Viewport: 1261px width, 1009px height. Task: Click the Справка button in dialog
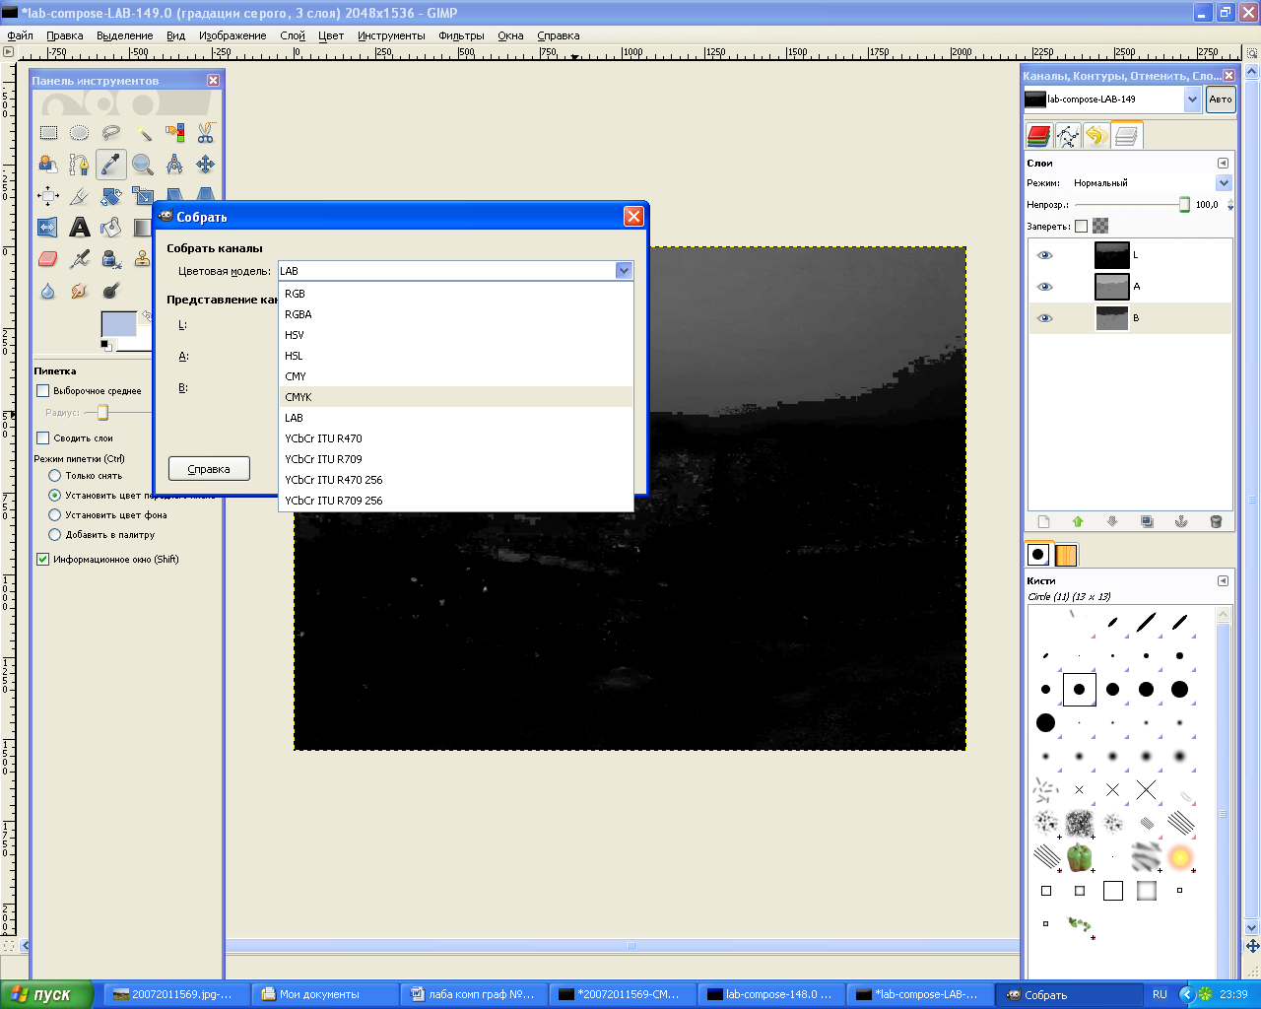pos(209,469)
